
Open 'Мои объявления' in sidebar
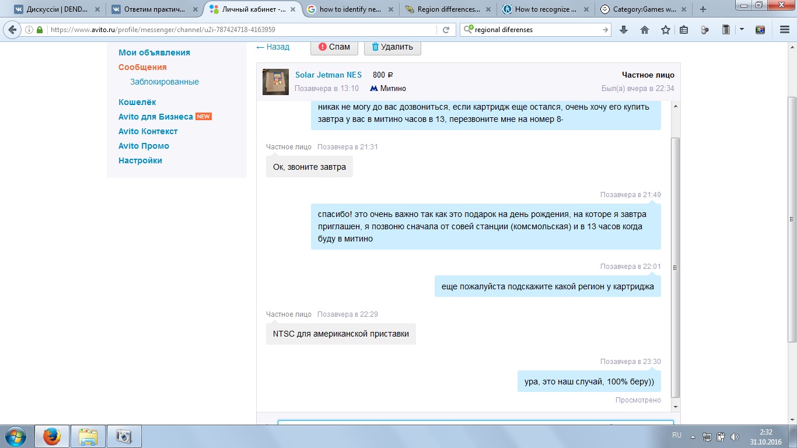[x=154, y=52]
